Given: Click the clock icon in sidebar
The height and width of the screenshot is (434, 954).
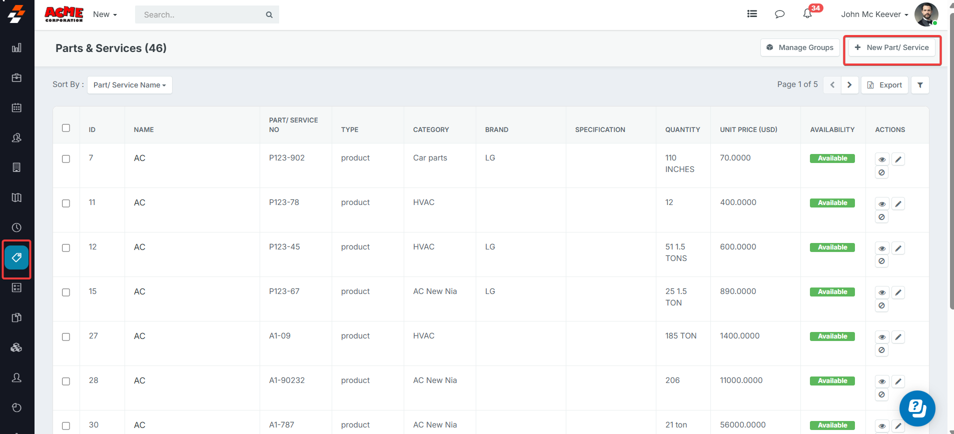Looking at the screenshot, I should (x=17, y=227).
